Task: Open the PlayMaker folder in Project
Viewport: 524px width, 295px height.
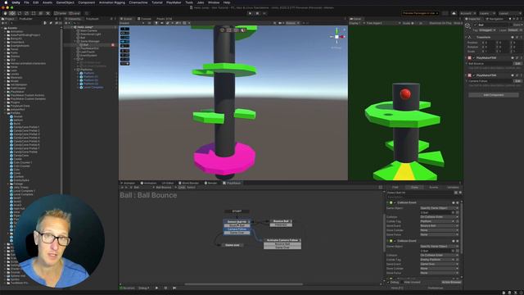Action: click(x=17, y=92)
